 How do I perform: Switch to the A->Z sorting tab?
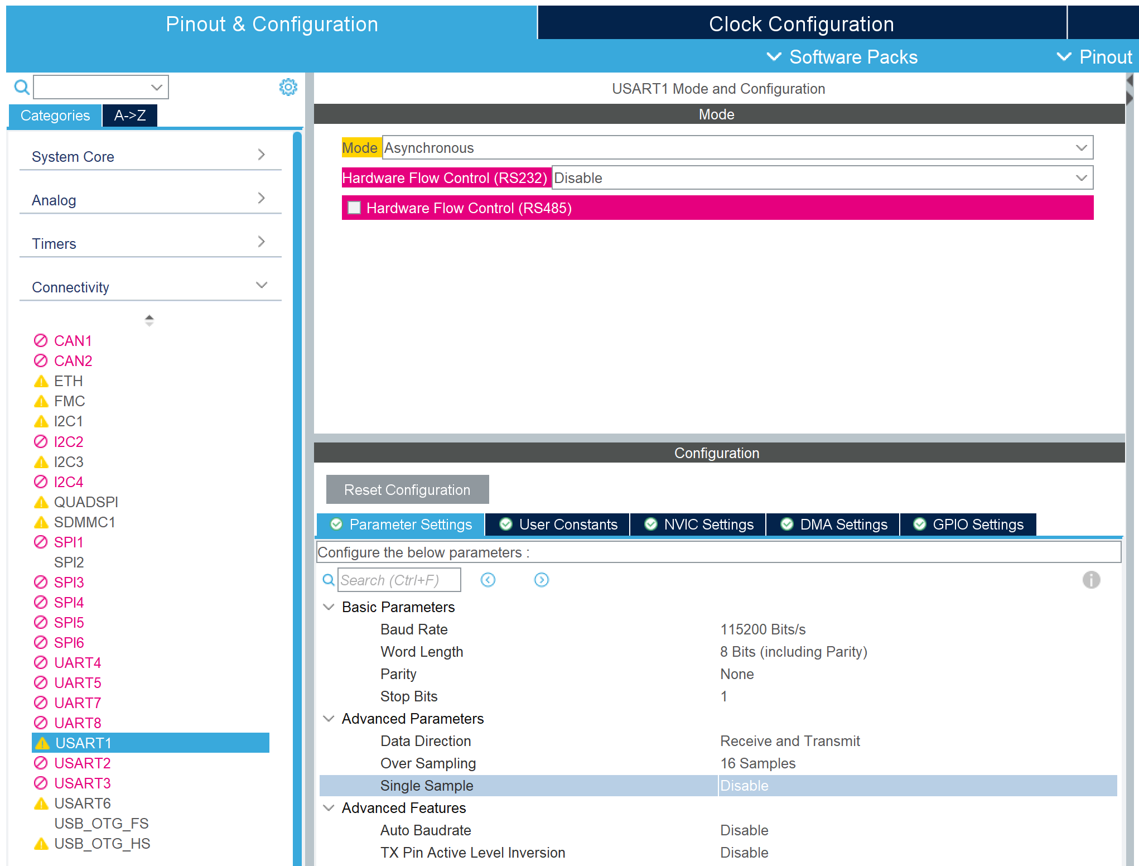pyautogui.click(x=129, y=116)
